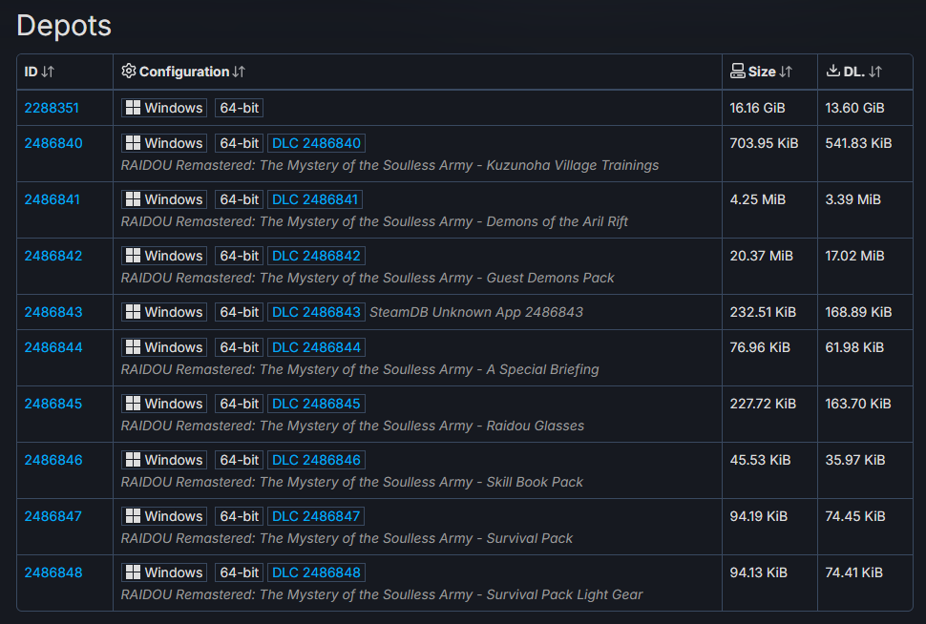The height and width of the screenshot is (624, 926).
Task: Click the Configuration gear icon
Action: click(x=129, y=72)
